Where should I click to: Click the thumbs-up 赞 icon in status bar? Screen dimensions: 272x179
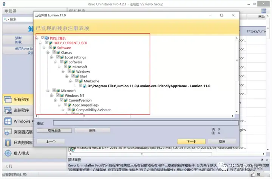(x=253, y=174)
